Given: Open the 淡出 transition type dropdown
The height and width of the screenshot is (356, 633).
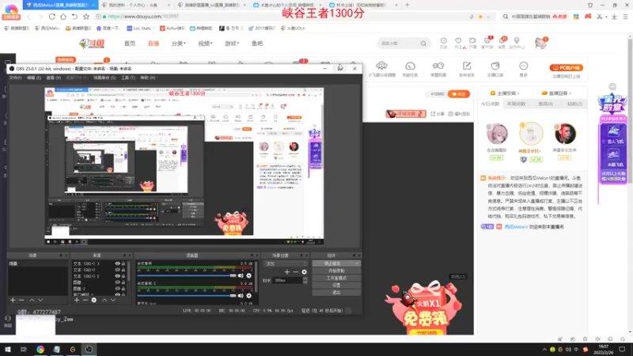Looking at the screenshot, I should (285, 263).
